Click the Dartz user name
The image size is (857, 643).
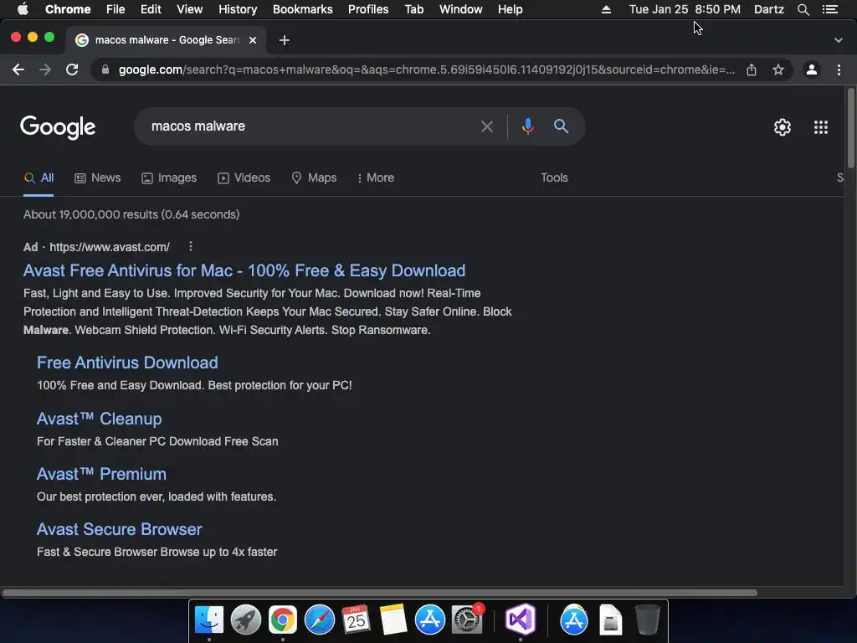pos(768,9)
